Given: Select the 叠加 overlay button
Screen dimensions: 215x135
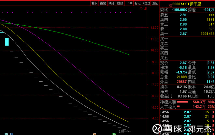Looking at the screenshot, I should point(103,3).
